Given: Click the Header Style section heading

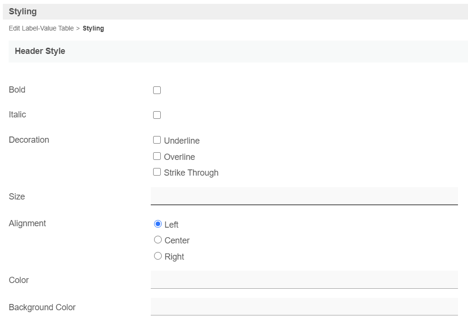Looking at the screenshot, I should [40, 51].
